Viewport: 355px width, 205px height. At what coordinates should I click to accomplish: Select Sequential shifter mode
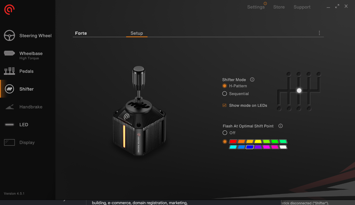225,94
